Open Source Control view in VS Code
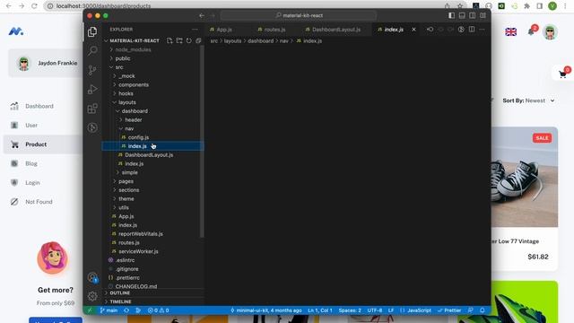 pos(92,70)
